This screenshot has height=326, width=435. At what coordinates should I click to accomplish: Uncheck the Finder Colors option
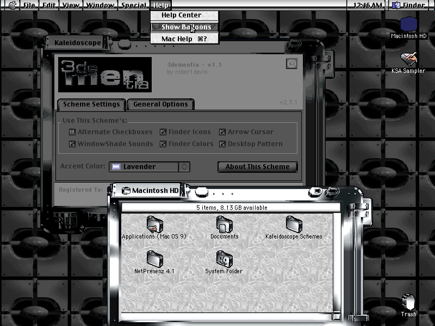(163, 144)
